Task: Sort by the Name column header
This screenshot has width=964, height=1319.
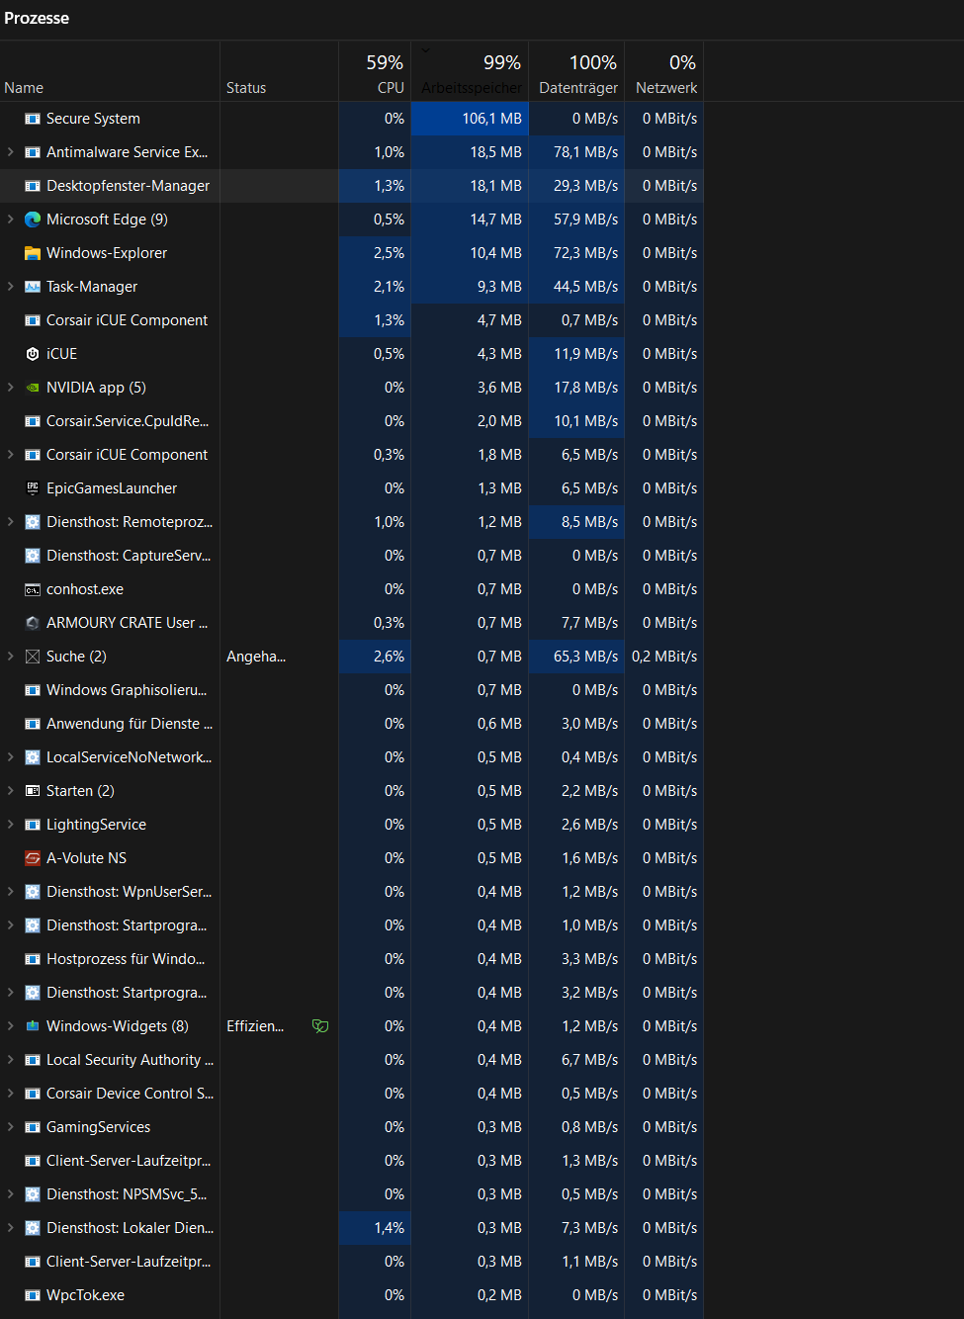Action: pos(110,71)
